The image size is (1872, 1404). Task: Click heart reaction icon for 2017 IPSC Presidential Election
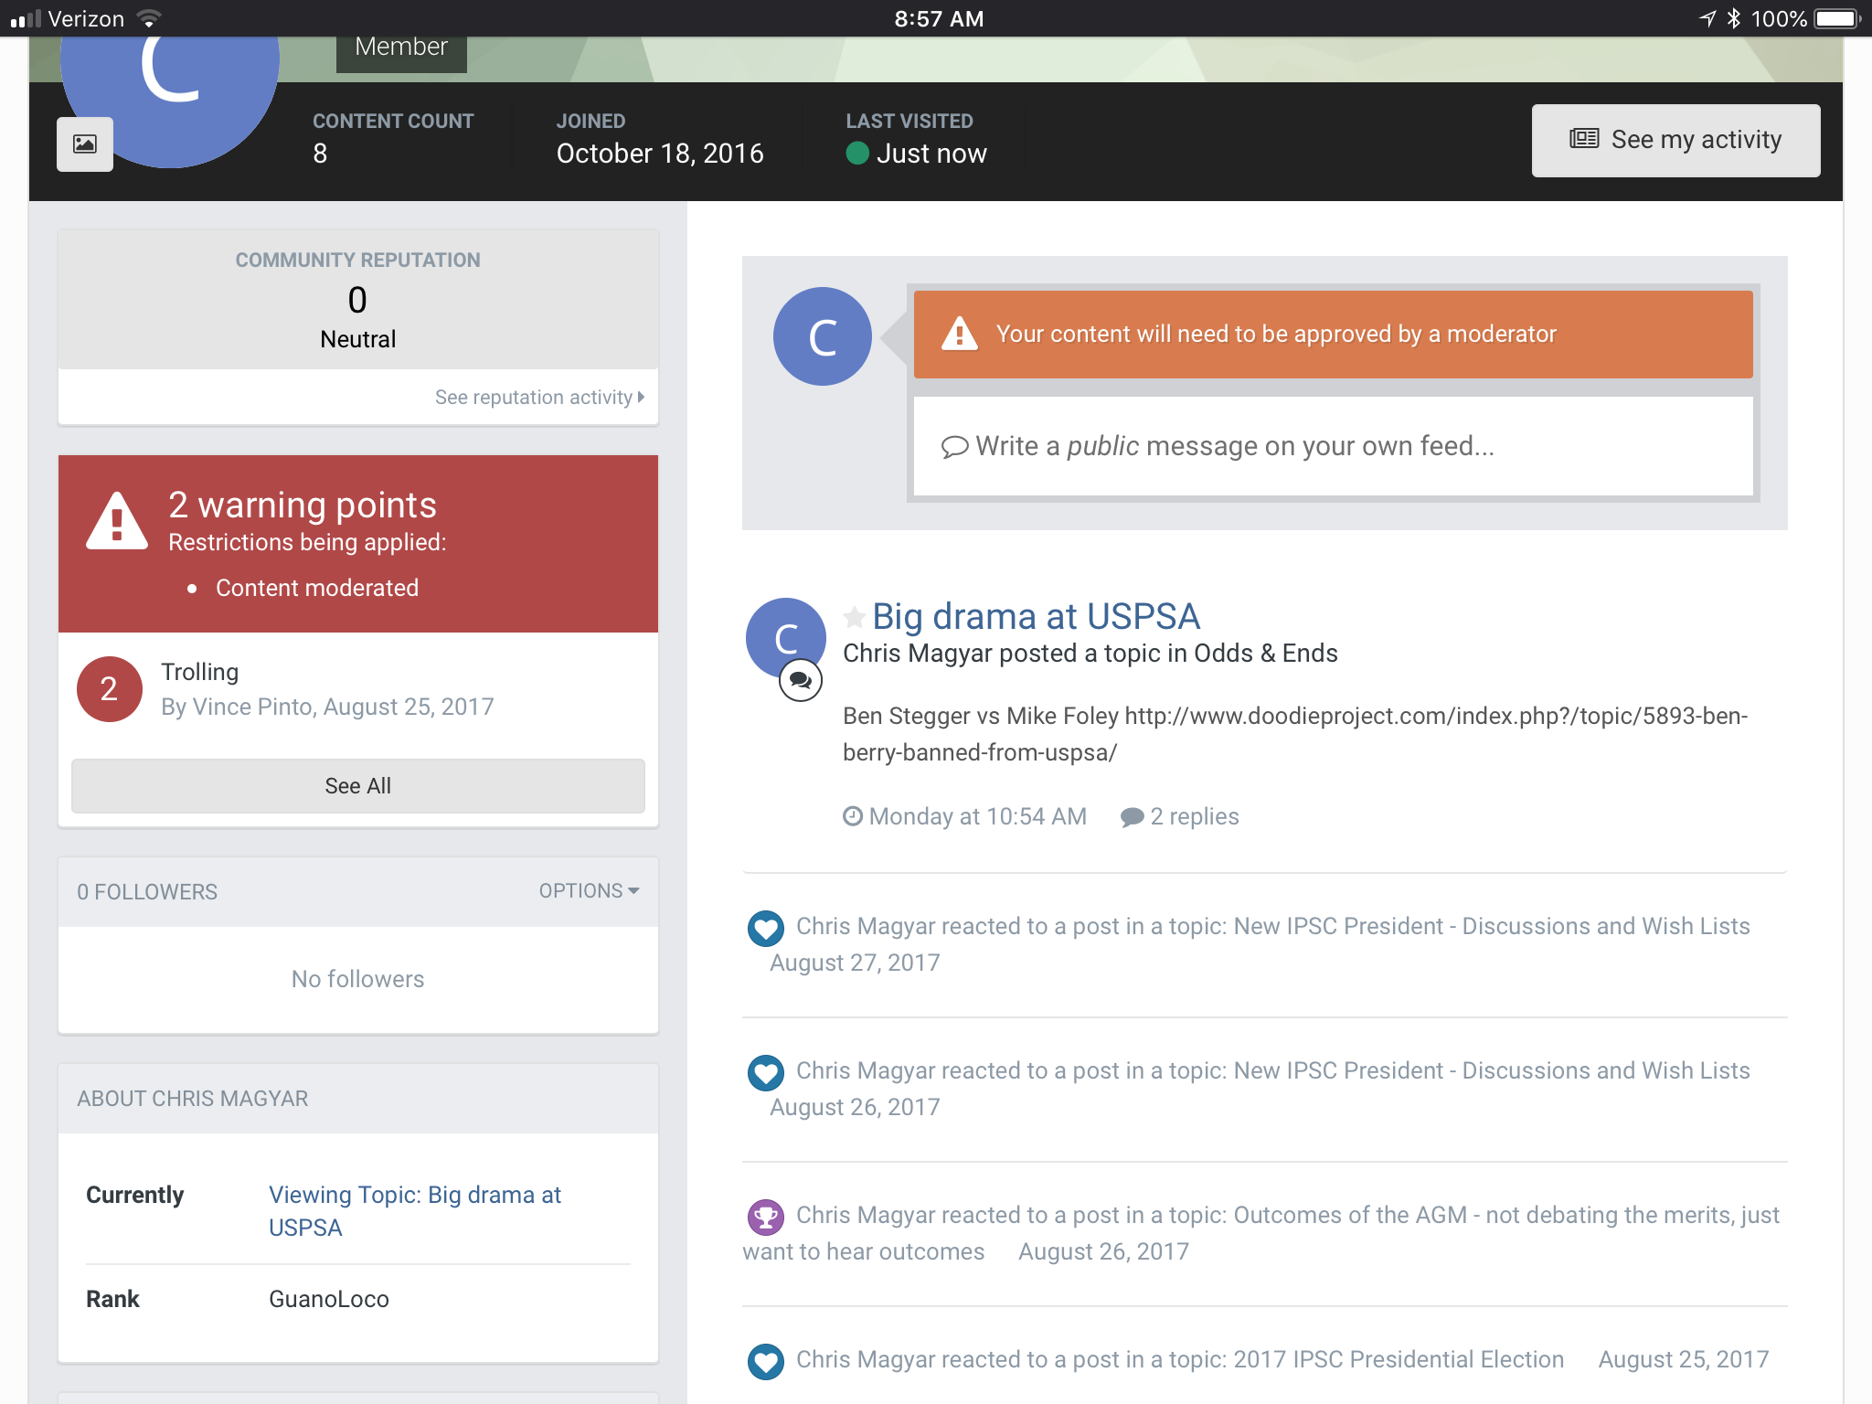(766, 1361)
